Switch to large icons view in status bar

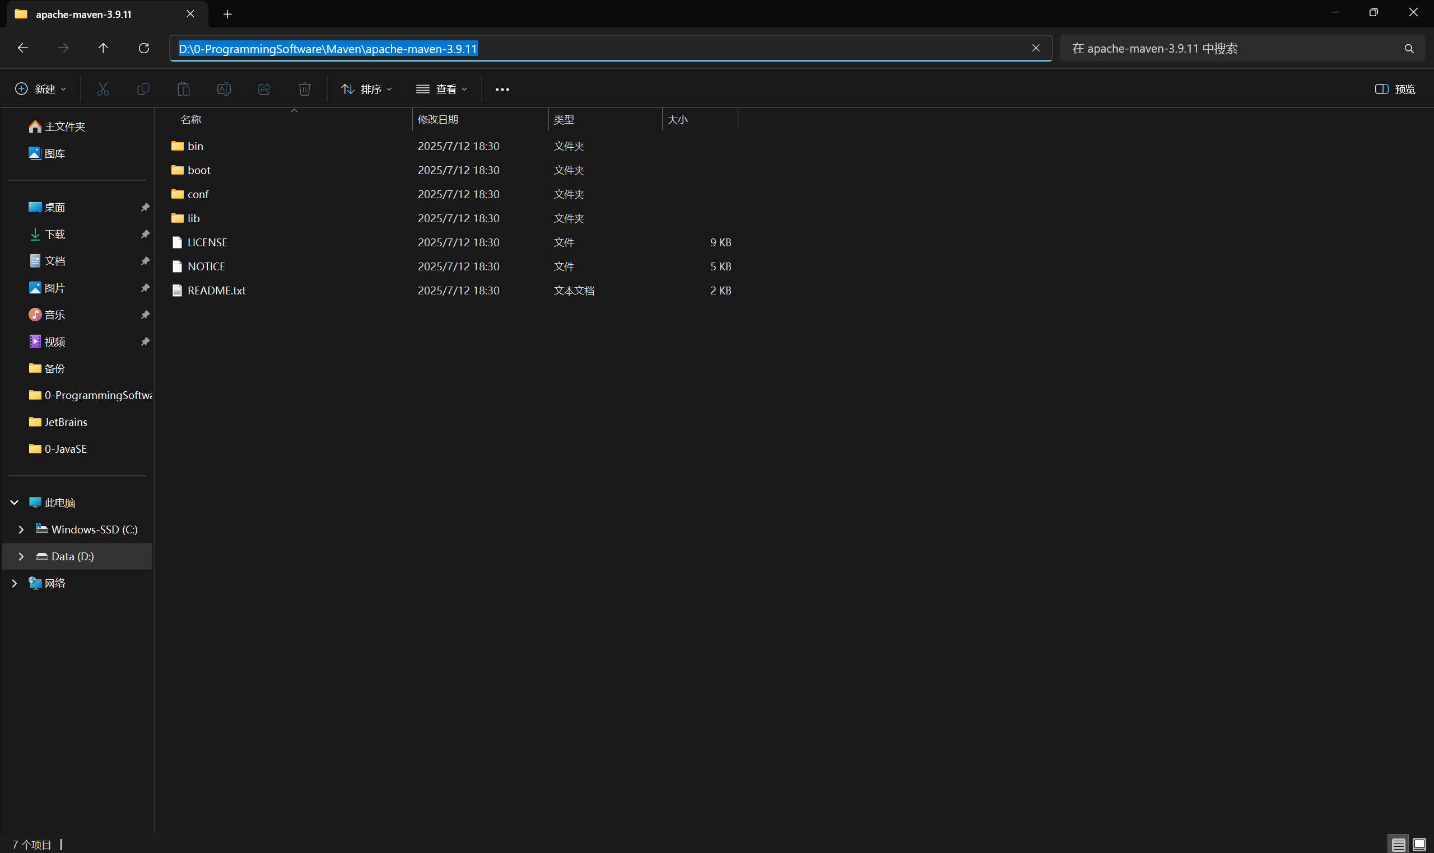tap(1419, 844)
